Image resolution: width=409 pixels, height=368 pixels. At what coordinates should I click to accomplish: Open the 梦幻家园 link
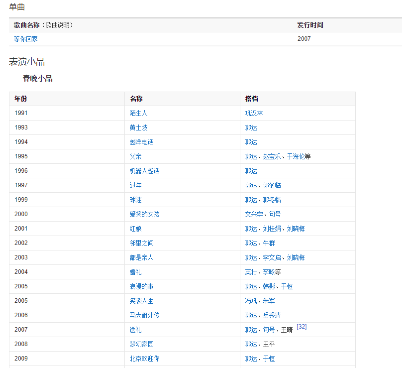tap(141, 344)
